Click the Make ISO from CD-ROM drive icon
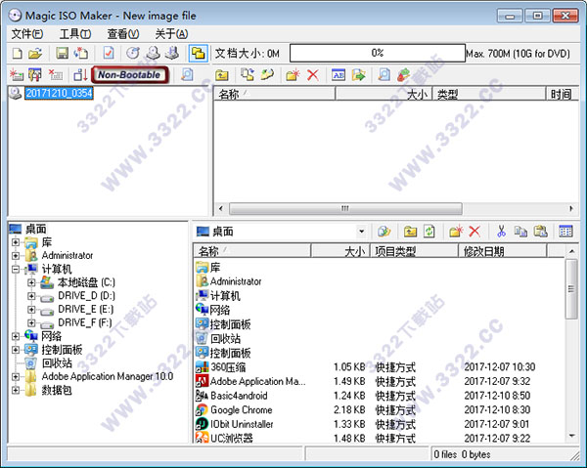The width and height of the screenshot is (587, 468). pos(153,54)
